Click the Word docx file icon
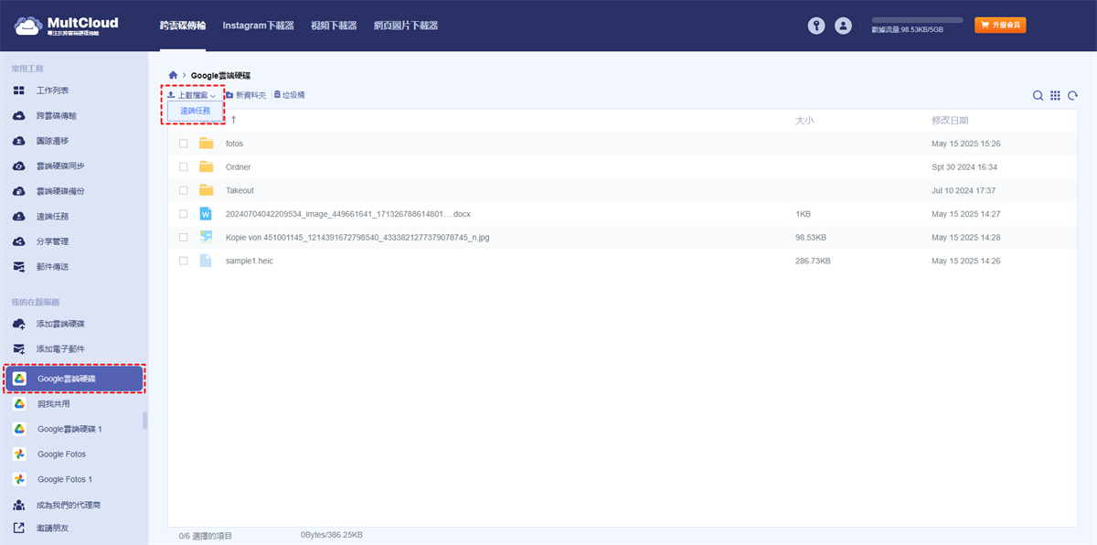 206,214
